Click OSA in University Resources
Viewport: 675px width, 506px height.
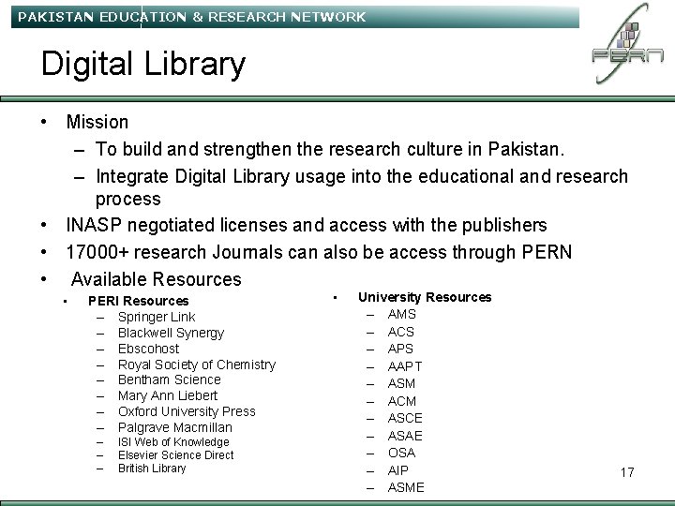(x=401, y=454)
